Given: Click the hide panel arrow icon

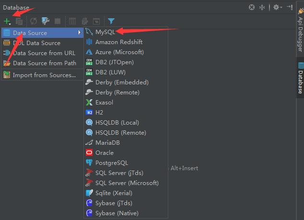Looking at the screenshot, I should tap(290, 7).
